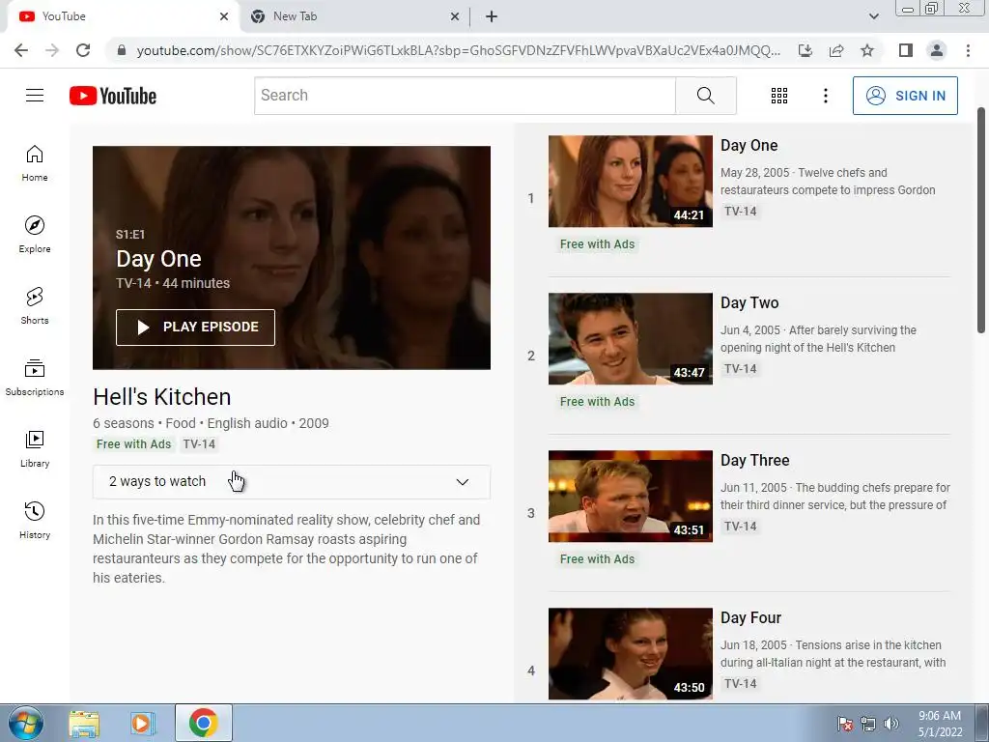Open Day Three episode thumbnail
The height and width of the screenshot is (742, 989).
[x=630, y=496]
